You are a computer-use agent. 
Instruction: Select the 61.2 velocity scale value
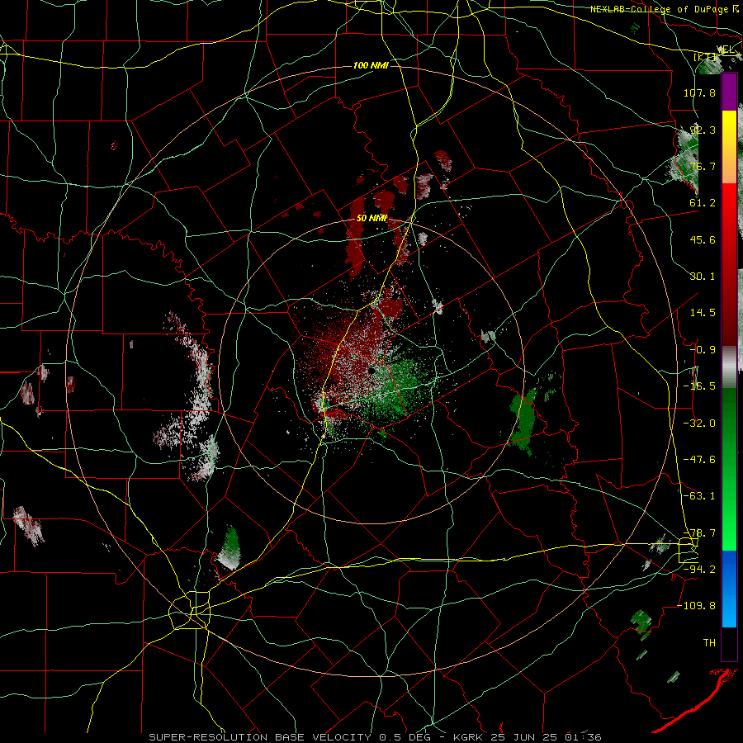coord(703,203)
